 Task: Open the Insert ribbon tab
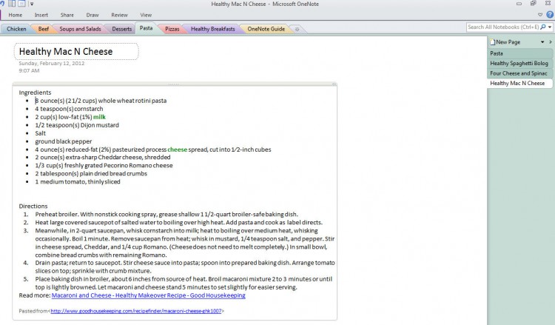(41, 15)
